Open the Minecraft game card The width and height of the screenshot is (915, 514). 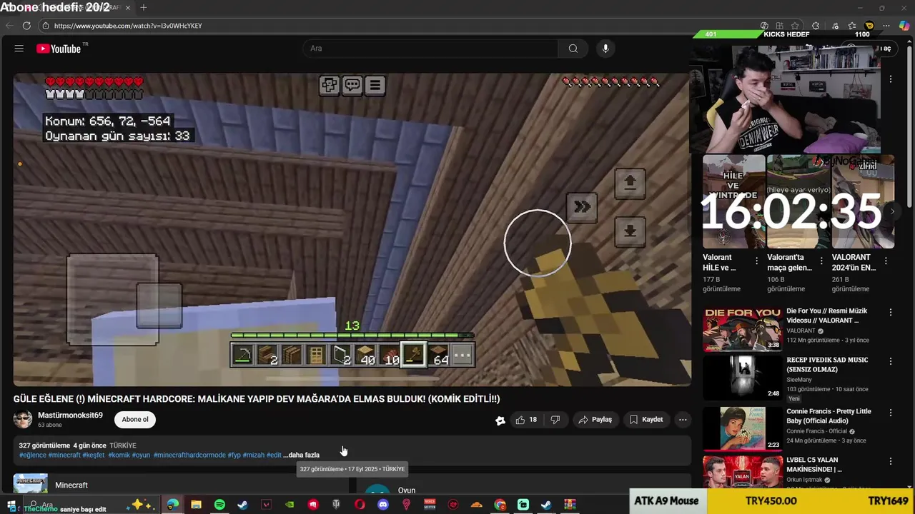[x=180, y=483]
